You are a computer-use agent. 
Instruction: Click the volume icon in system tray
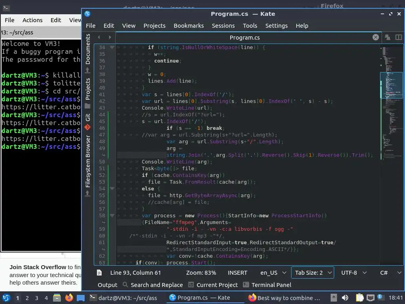pyautogui.click(x=345, y=298)
